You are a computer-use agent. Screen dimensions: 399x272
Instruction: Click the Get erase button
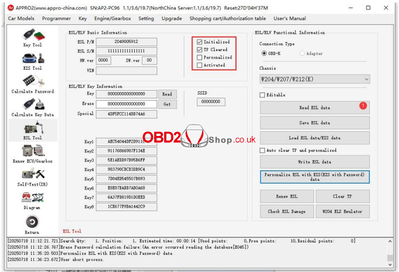(167, 104)
